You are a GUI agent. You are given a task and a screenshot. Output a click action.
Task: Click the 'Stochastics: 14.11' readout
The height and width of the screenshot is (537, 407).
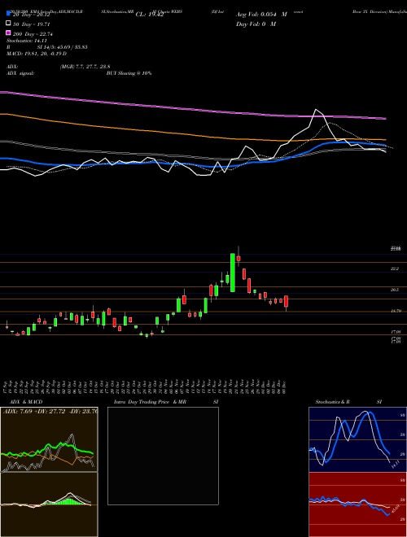pyautogui.click(x=27, y=41)
